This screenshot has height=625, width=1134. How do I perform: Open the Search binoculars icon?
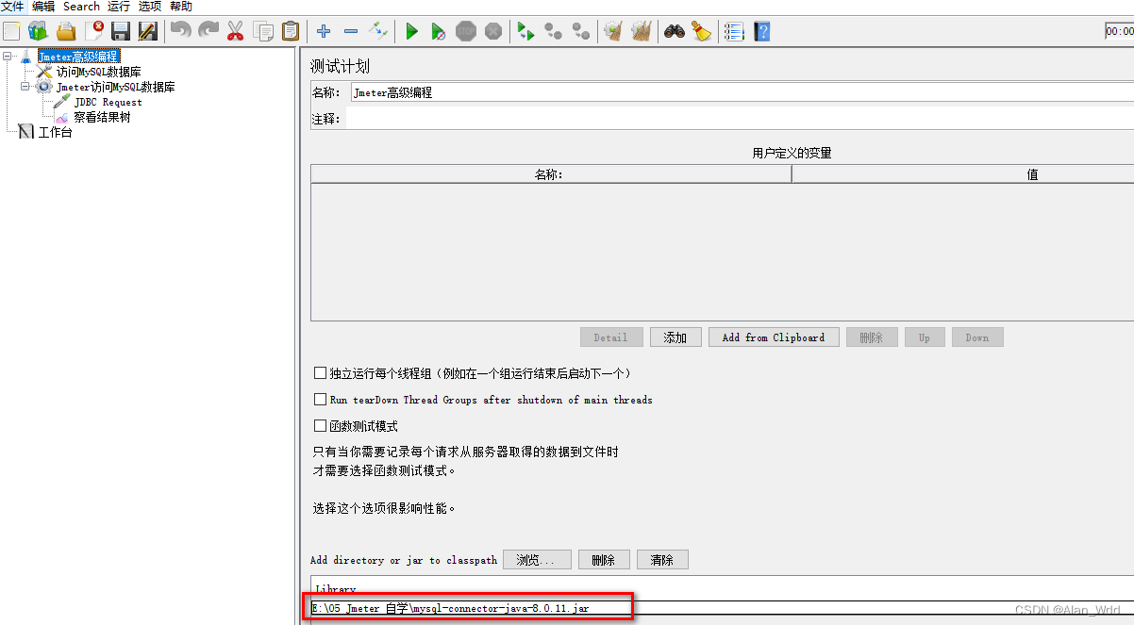(x=673, y=31)
